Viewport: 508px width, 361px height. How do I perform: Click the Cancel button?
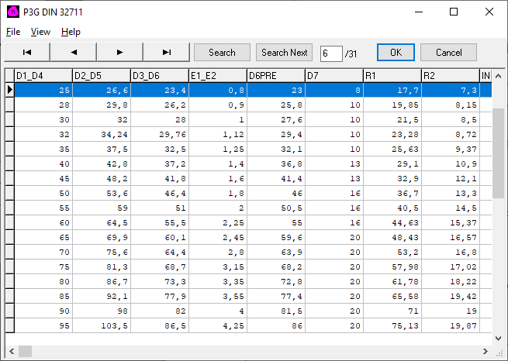(x=448, y=53)
